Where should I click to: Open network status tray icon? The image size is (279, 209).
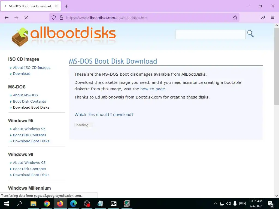[222, 204]
